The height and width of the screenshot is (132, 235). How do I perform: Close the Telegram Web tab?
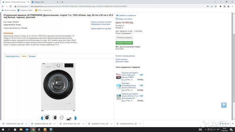(x=57, y=2)
